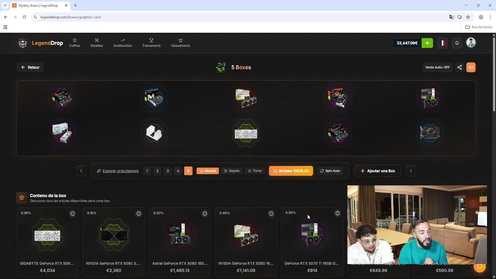496x279 pixels.
Task: Go to Amélioration page
Action: [122, 43]
